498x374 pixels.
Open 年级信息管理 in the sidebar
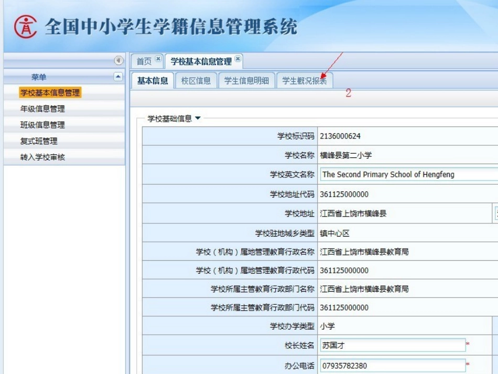pyautogui.click(x=42, y=109)
